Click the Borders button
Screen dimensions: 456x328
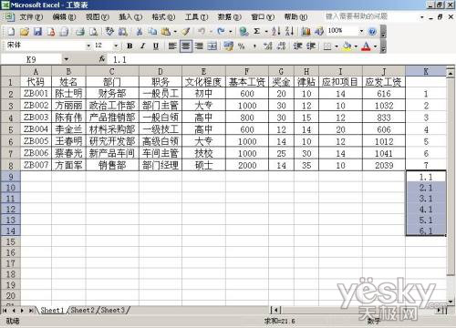(x=327, y=46)
